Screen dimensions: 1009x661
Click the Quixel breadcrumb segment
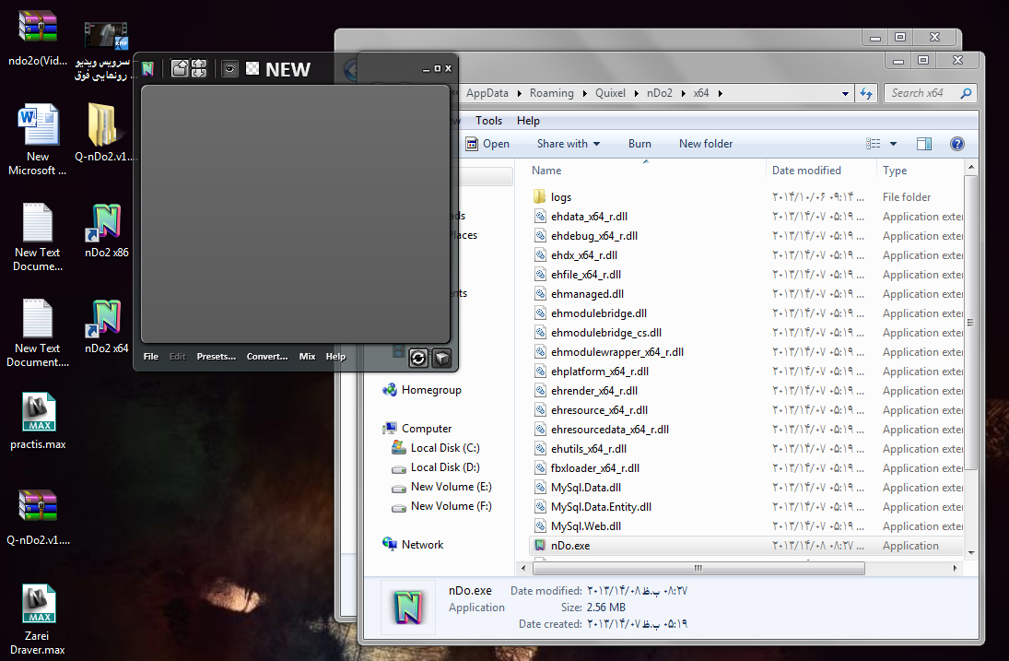point(610,93)
